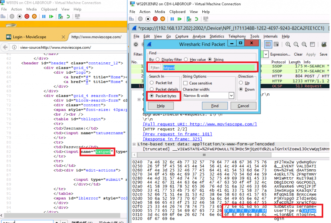Click Find button in Find Packet dialog
Viewport: 331px width, 223px height.
215,106
